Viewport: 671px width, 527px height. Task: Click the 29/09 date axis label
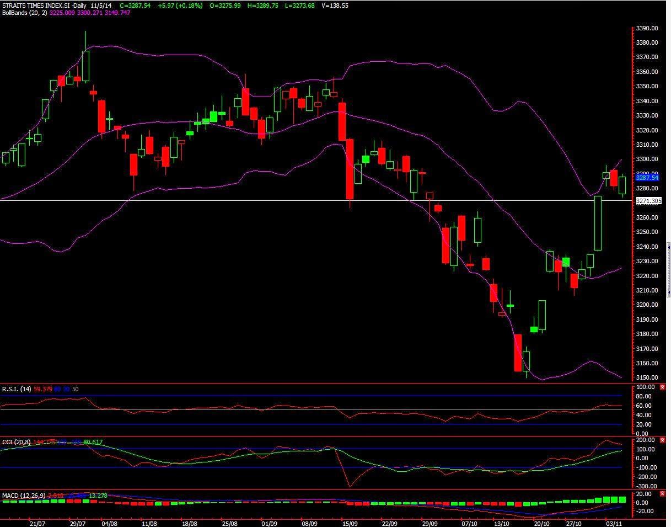(430, 523)
